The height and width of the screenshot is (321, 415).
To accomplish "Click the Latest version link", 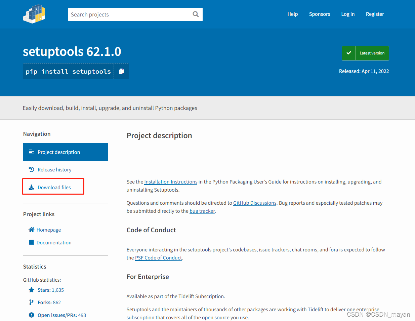I will coord(372,53).
